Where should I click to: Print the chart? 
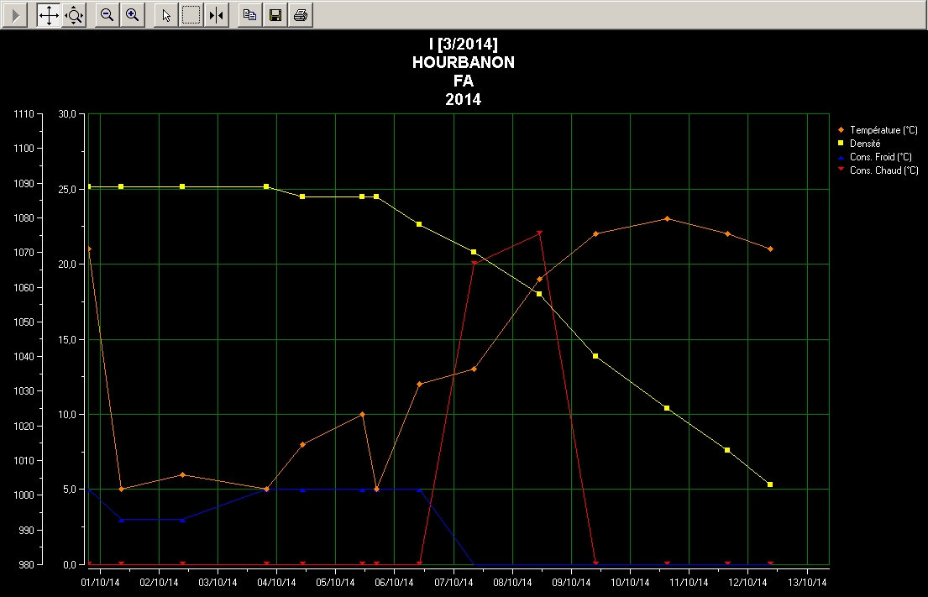(301, 14)
